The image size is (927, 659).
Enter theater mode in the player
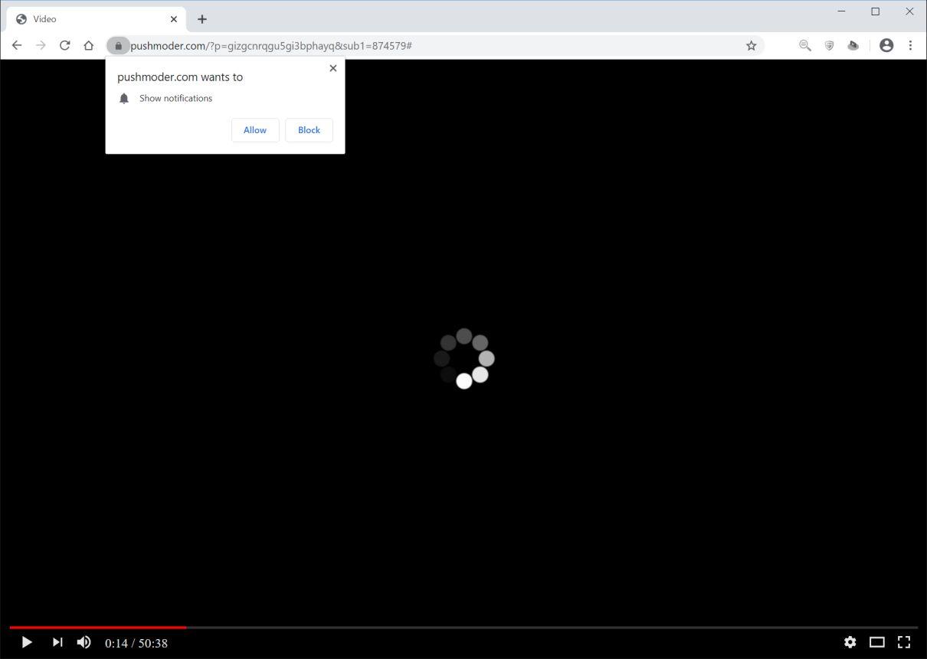876,642
